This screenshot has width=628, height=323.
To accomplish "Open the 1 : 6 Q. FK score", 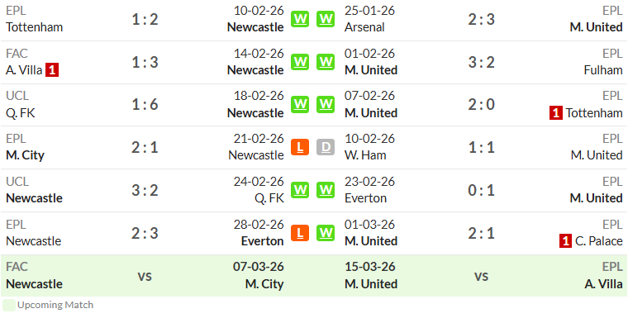I will (x=145, y=104).
